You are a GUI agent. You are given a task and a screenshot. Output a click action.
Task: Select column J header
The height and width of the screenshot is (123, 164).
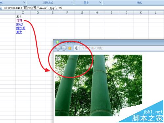tap(126, 13)
